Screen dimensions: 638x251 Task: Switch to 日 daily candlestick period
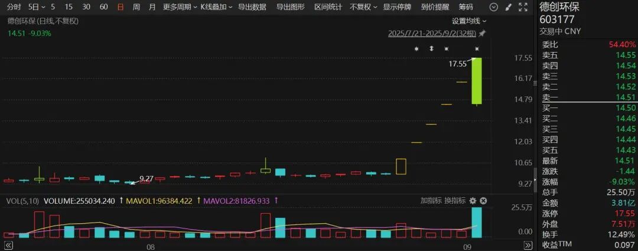[x=120, y=7]
